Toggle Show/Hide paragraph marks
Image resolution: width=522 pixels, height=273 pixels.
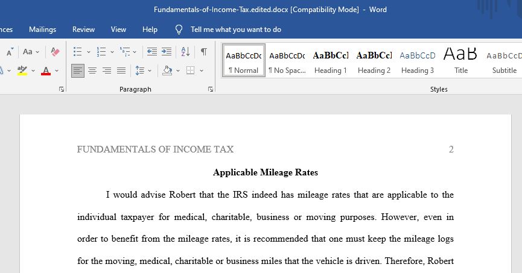pos(204,52)
